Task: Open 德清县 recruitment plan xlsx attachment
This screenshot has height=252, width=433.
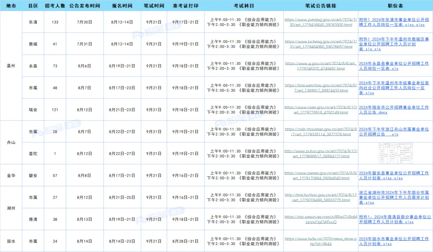Action: coord(395,219)
